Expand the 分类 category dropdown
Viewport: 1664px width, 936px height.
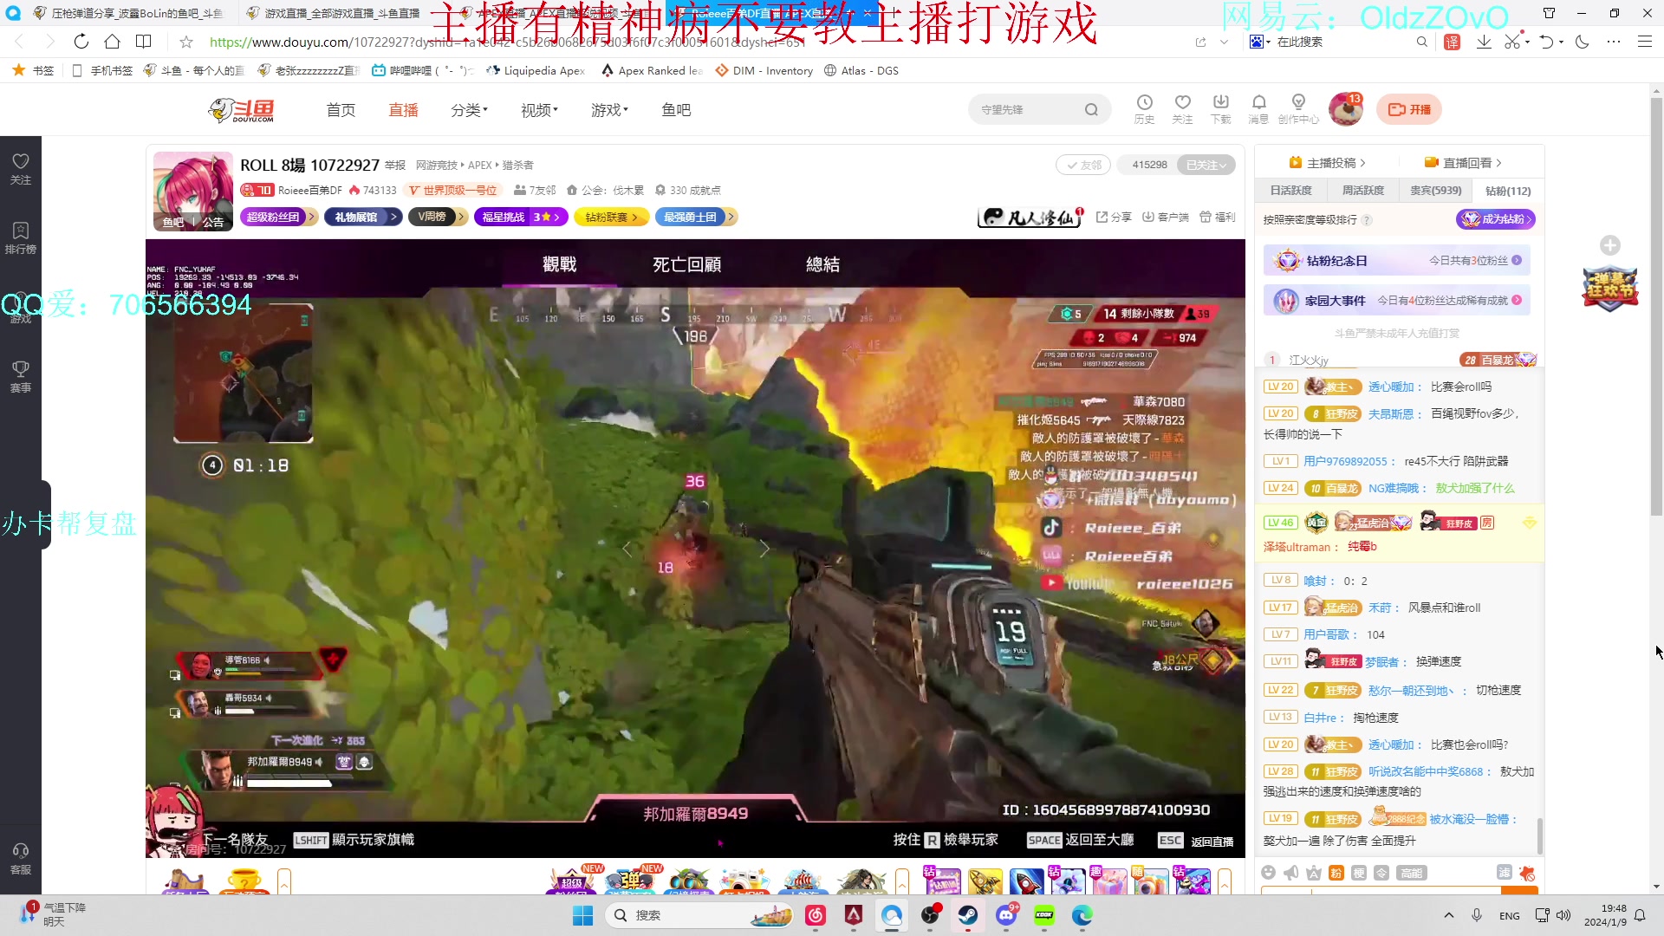469,110
